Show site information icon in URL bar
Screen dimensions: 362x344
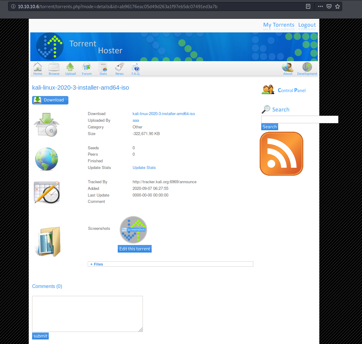click(x=13, y=6)
